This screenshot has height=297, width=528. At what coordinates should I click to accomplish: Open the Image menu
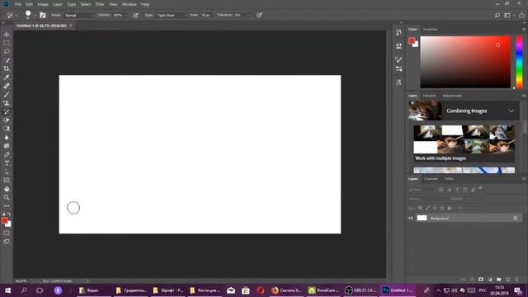(x=43, y=4)
